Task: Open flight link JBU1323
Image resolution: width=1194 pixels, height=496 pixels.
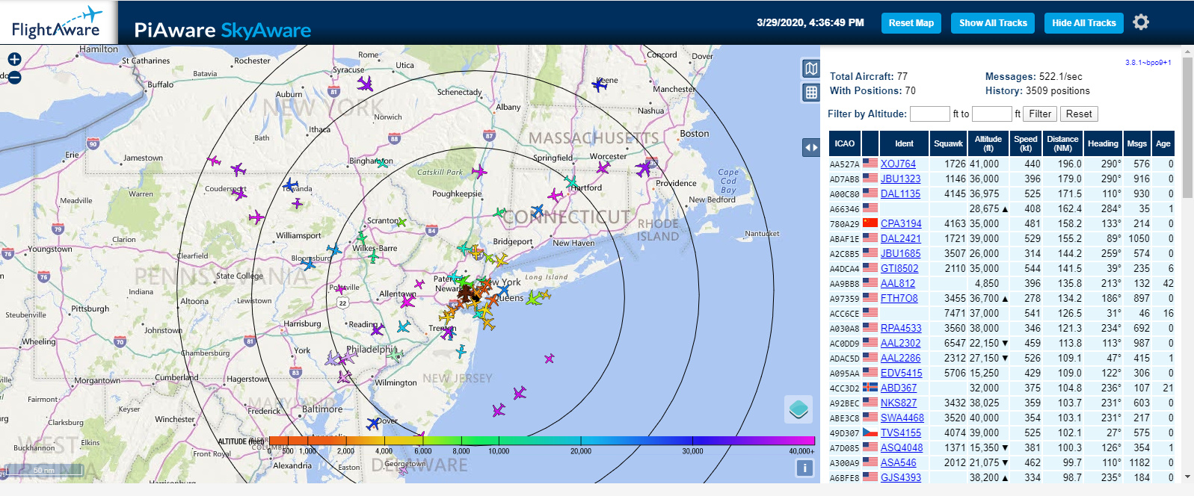Action: (900, 179)
